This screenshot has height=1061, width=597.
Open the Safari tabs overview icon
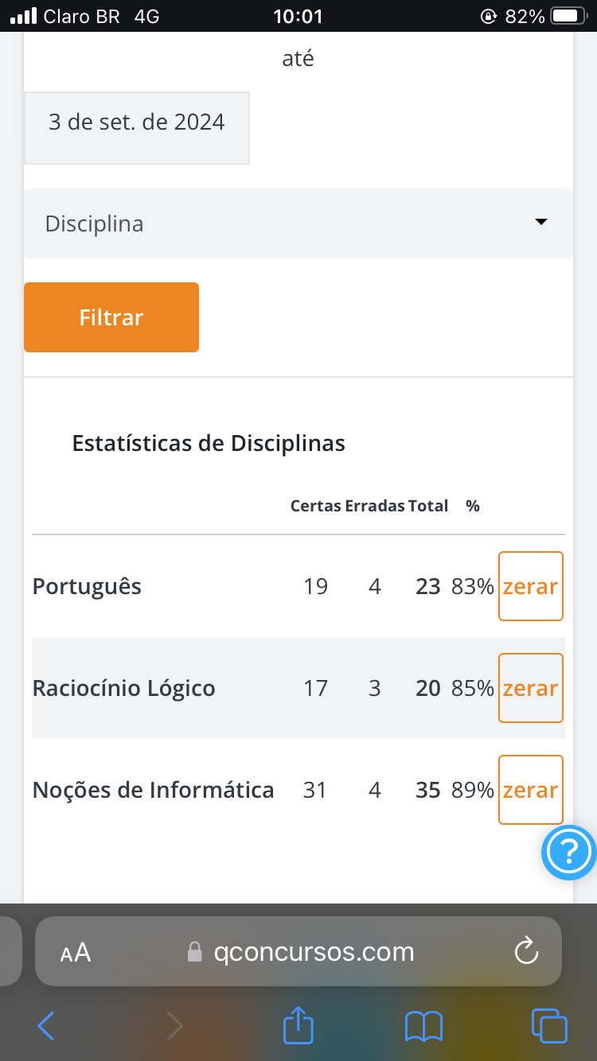click(x=548, y=1025)
